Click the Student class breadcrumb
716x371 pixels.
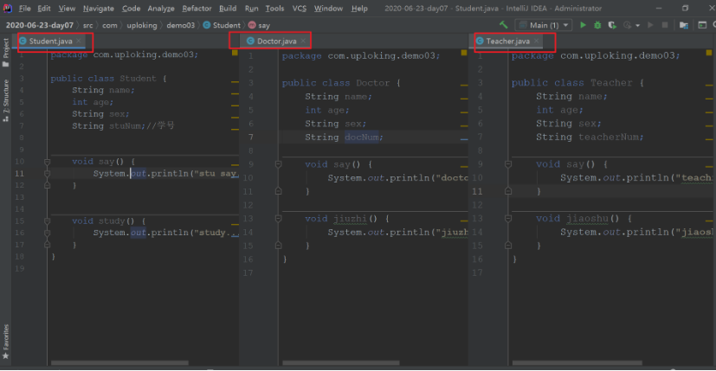(x=222, y=25)
